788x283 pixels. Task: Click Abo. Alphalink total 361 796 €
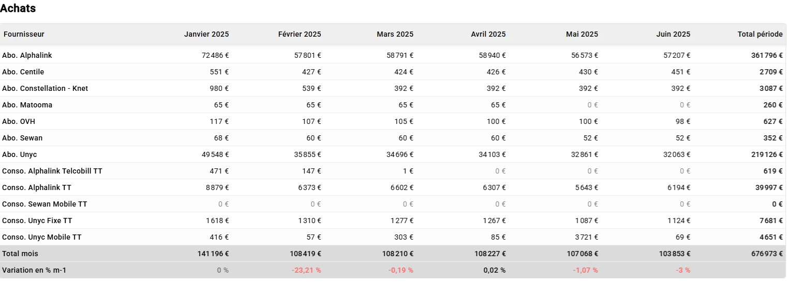pos(767,55)
